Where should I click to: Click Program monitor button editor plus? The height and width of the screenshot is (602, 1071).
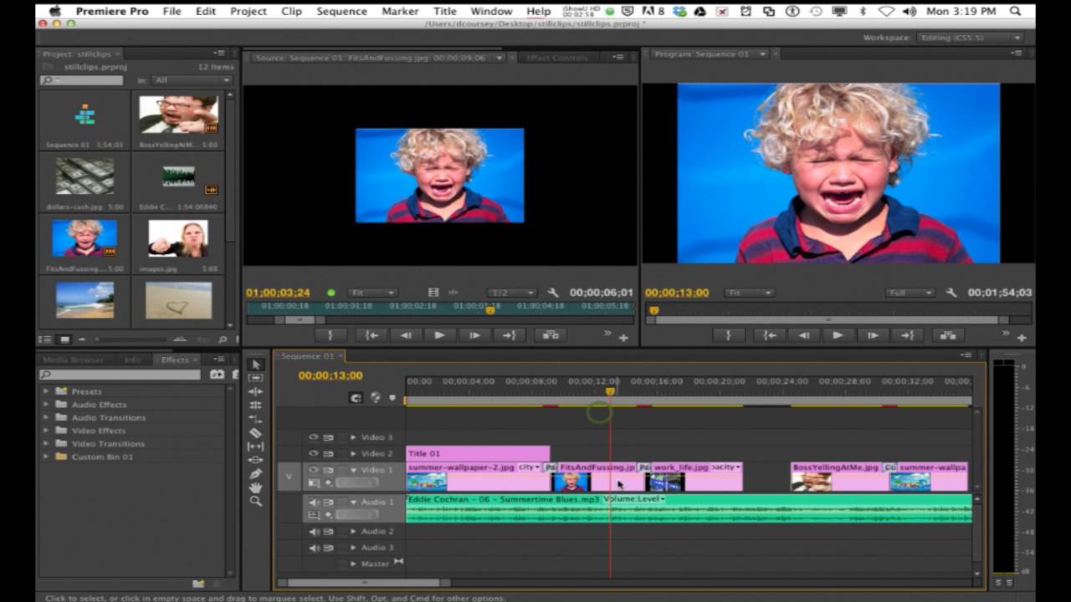point(1022,338)
